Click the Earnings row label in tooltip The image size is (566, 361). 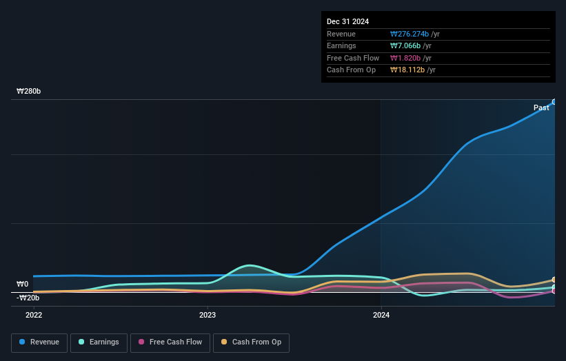[341, 45]
